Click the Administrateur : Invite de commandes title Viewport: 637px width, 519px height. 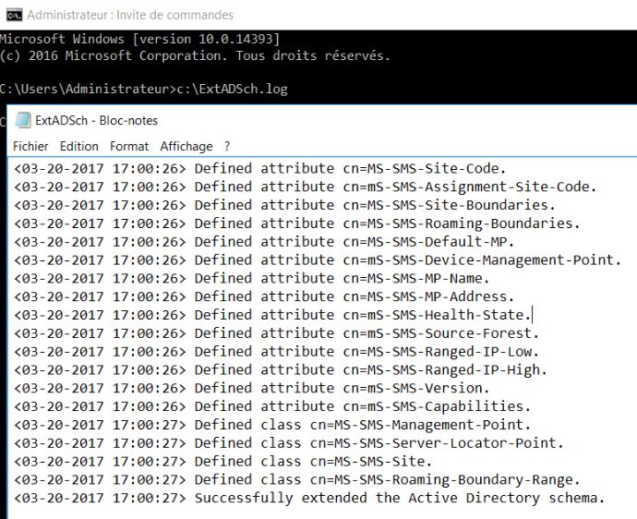pyautogui.click(x=130, y=15)
